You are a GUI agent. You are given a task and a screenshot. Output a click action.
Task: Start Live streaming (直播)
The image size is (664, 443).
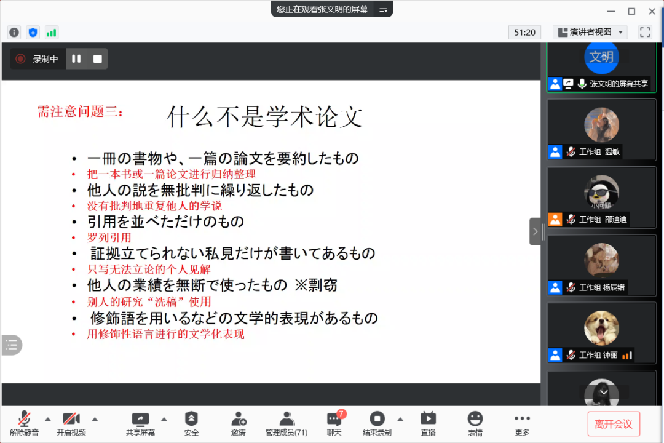coord(428,423)
